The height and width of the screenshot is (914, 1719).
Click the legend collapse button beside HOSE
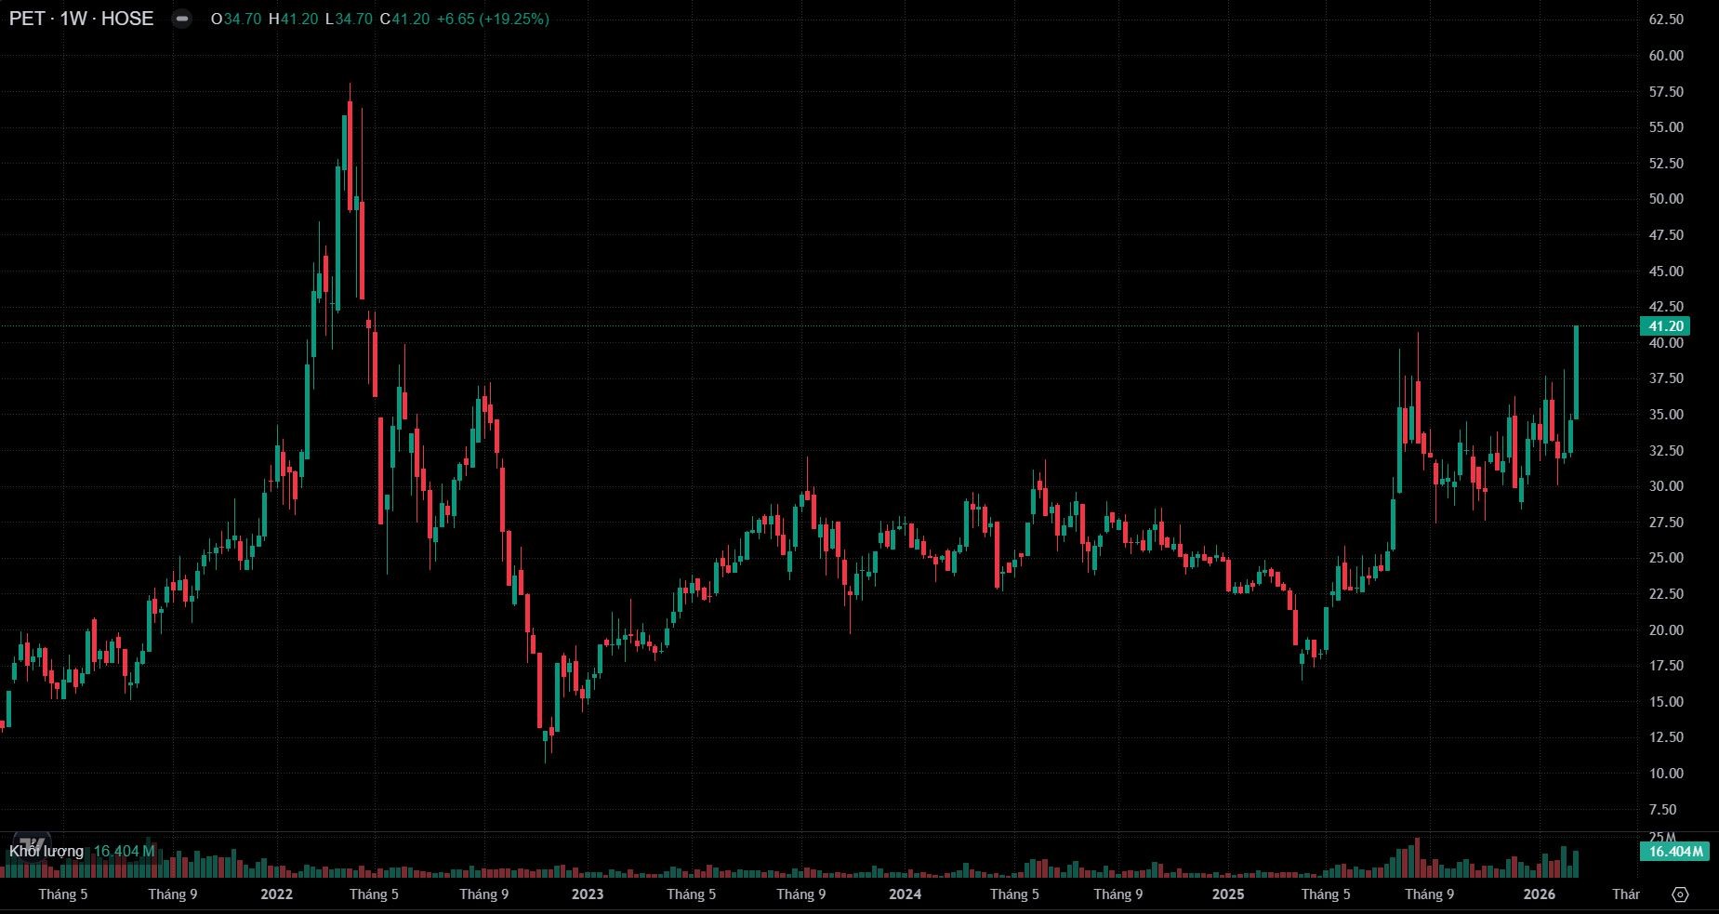(x=182, y=20)
